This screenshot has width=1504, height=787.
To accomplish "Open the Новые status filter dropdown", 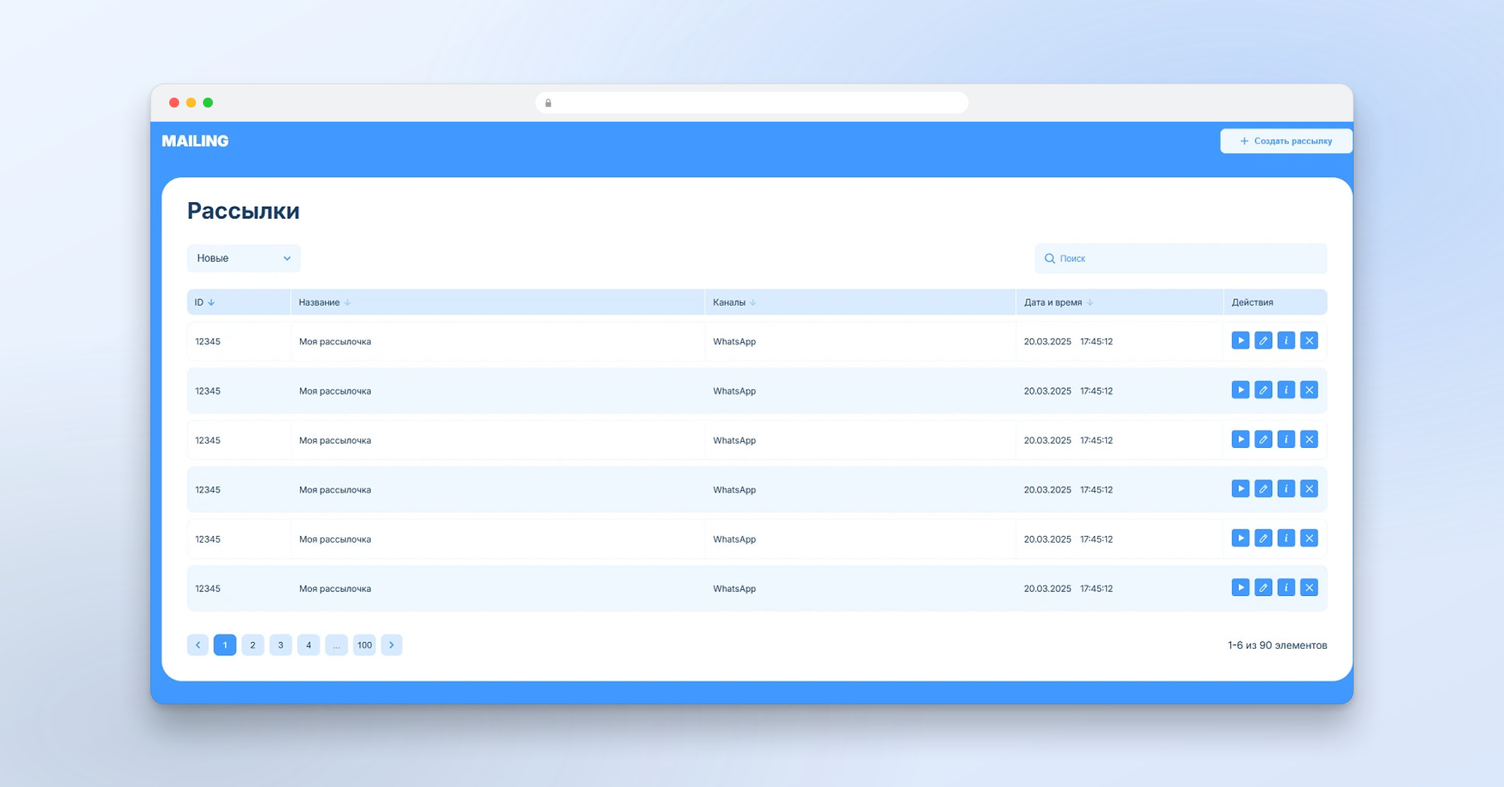I will [244, 258].
